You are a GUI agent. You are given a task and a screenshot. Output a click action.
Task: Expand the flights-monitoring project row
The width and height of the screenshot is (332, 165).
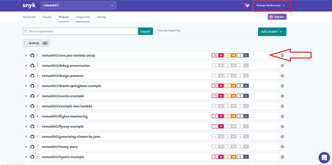tap(26, 116)
